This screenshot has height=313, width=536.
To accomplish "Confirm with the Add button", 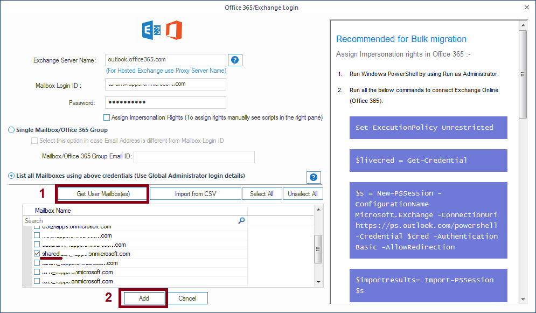I will (x=144, y=298).
